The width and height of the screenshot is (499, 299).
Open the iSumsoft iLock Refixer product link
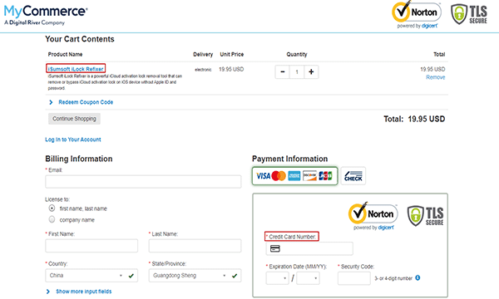point(76,69)
